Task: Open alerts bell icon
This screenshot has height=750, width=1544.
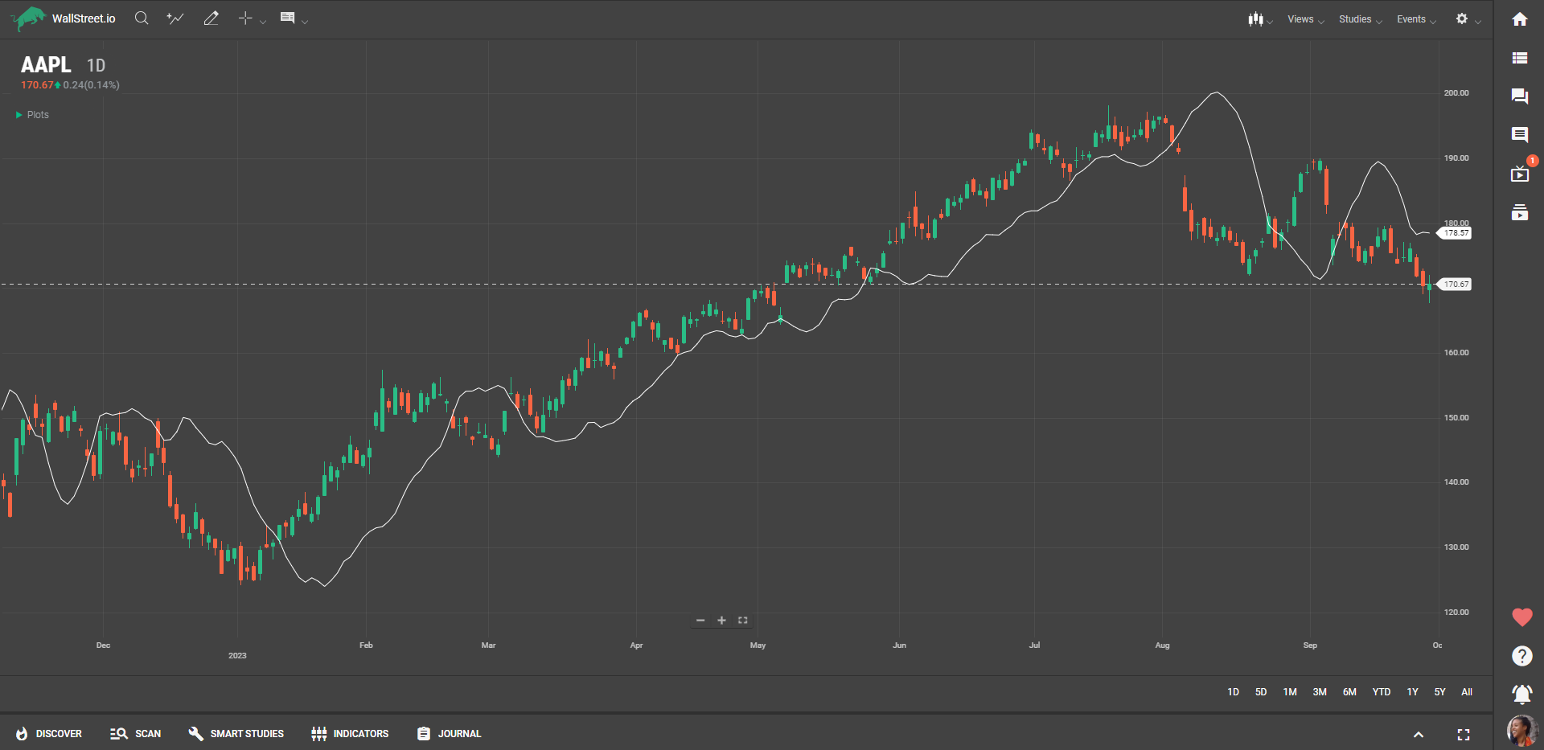Action: tap(1521, 694)
